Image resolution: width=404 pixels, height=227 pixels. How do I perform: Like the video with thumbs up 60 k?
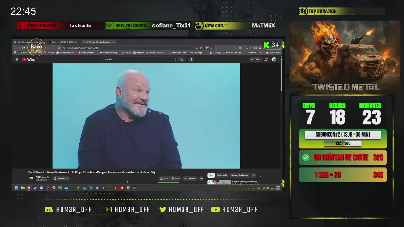coord(164,178)
